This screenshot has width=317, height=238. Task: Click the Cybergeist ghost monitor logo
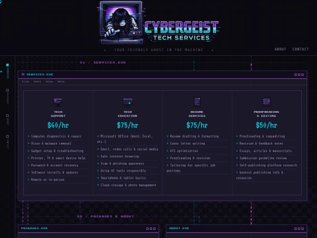122,22
